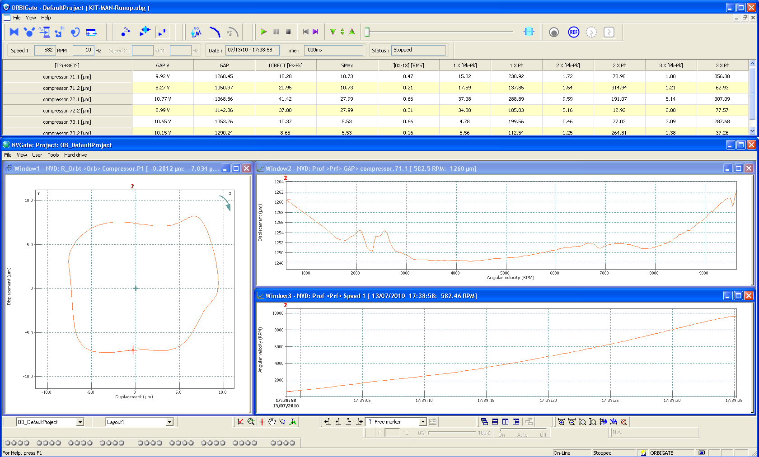Viewport: 759px width, 457px height.
Task: Toggle the blue curve smoothing icon
Action: pyautogui.click(x=214, y=32)
